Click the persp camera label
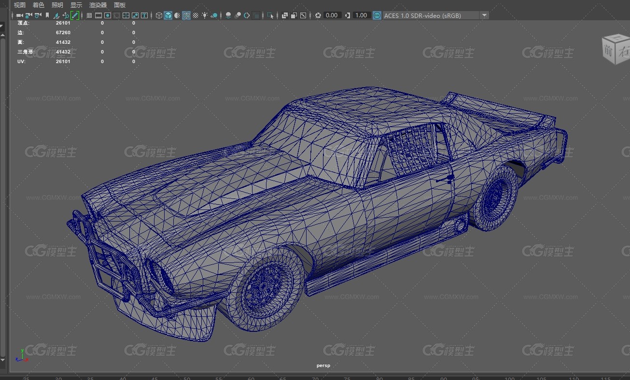 [323, 366]
